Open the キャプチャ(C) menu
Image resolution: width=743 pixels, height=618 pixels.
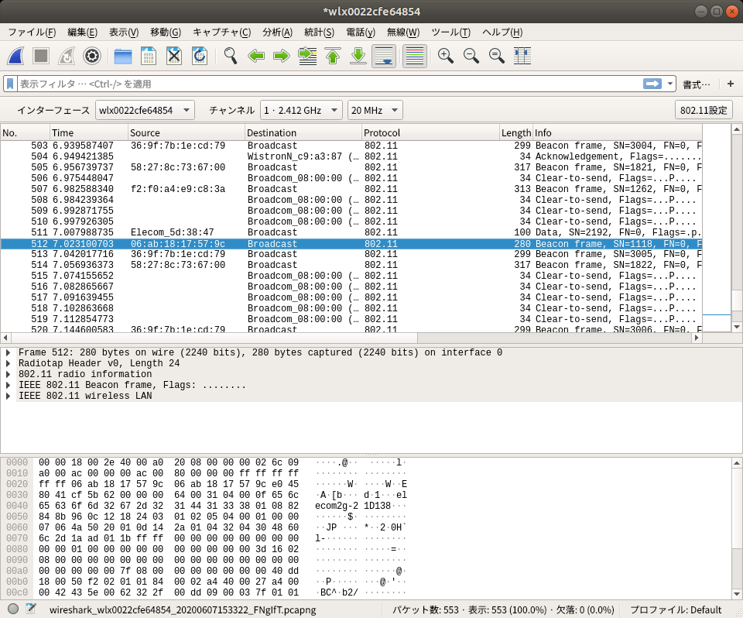coord(222,33)
